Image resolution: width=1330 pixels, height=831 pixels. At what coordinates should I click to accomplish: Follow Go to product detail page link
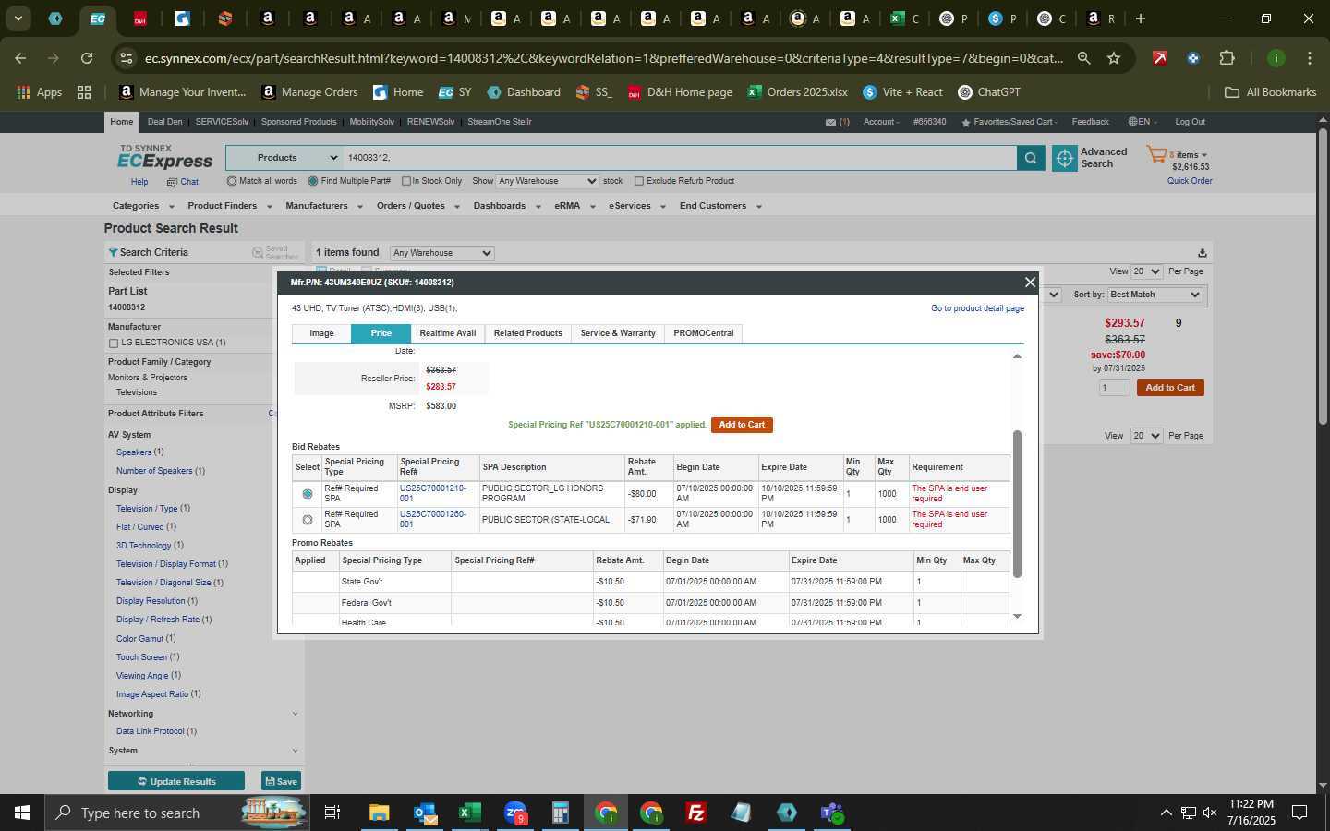click(977, 308)
